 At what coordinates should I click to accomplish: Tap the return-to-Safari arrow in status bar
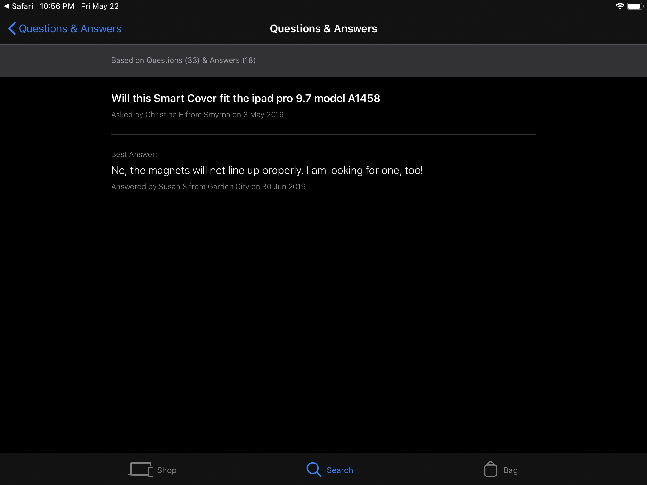click(7, 6)
